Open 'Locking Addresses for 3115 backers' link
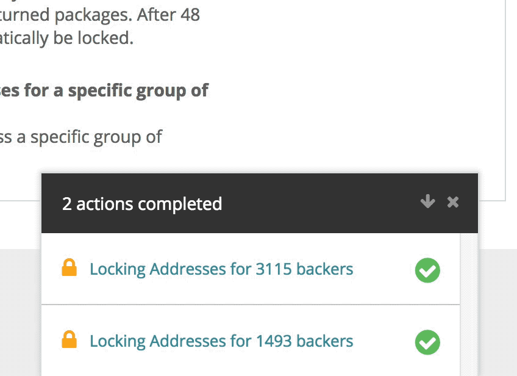The height and width of the screenshot is (376, 517). [221, 269]
